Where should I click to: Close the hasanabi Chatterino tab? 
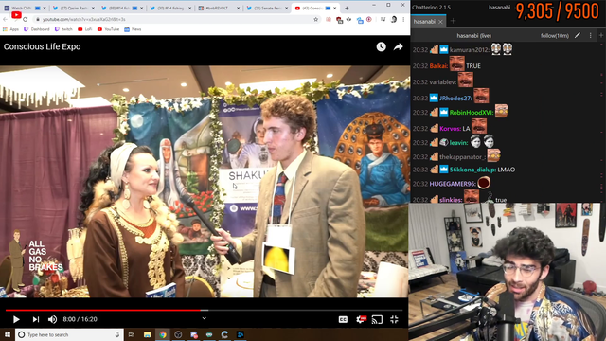click(x=440, y=22)
